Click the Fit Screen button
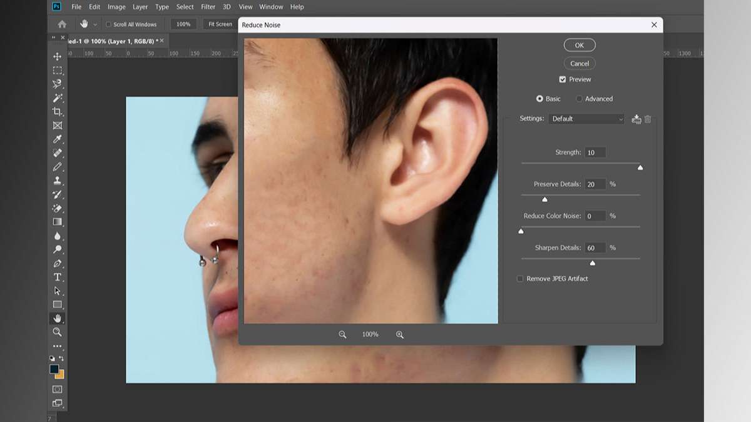This screenshot has width=751, height=422. point(220,24)
